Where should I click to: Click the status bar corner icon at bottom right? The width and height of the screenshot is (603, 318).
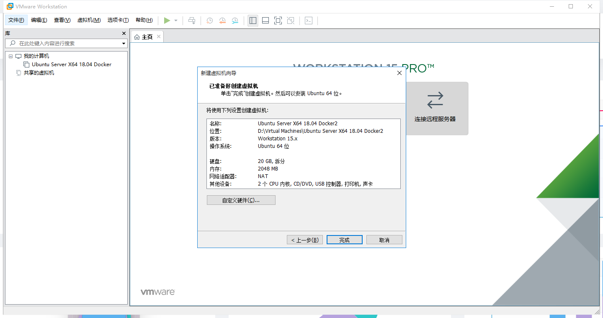[x=596, y=311]
